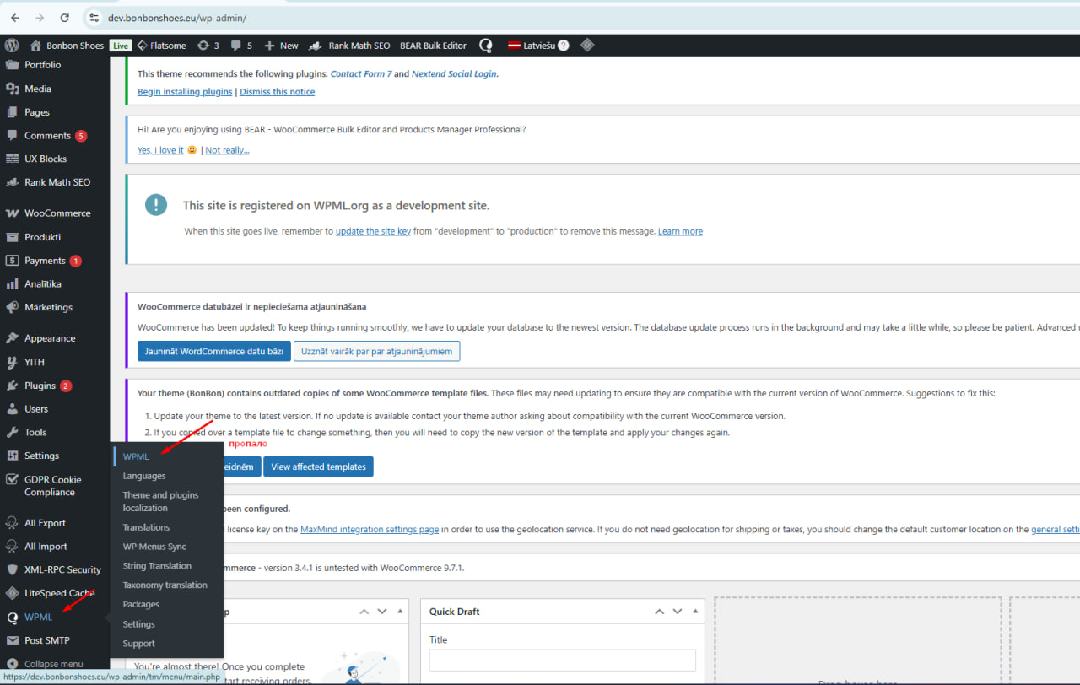Click the Pages sidebar icon
The image size is (1080, 685).
tap(12, 112)
